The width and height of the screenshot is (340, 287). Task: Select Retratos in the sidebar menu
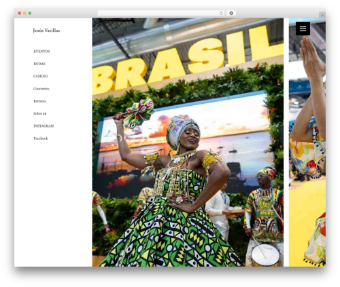click(x=39, y=101)
